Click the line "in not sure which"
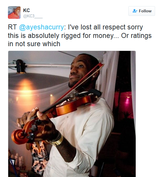This screenshot has height=177, width=163. point(34,44)
